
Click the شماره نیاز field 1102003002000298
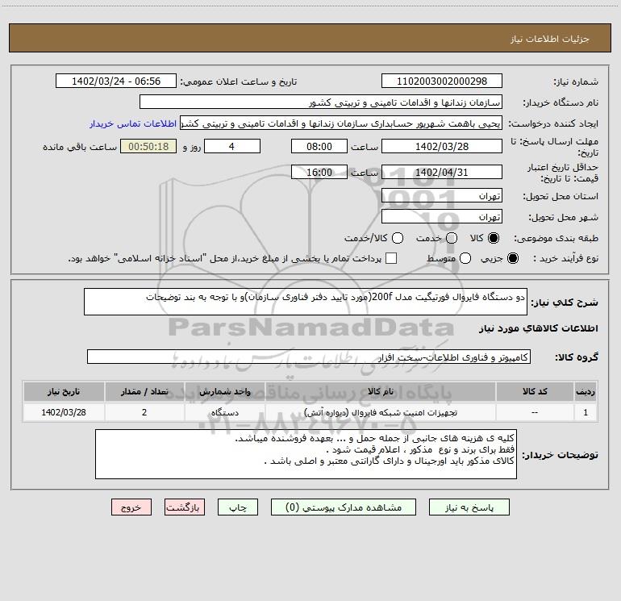(442, 81)
